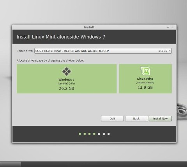Viewport: 187px width, 167px height.
Task: Click the taskbar item at bottom left
Action: (x=11, y=164)
